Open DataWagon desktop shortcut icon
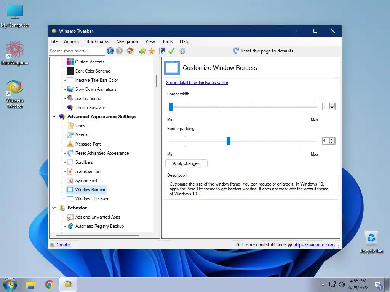 [15, 50]
